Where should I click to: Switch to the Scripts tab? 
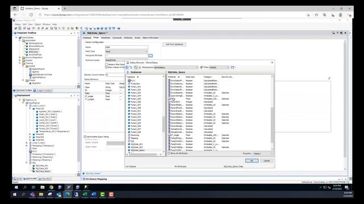pyautogui.click(x=138, y=38)
